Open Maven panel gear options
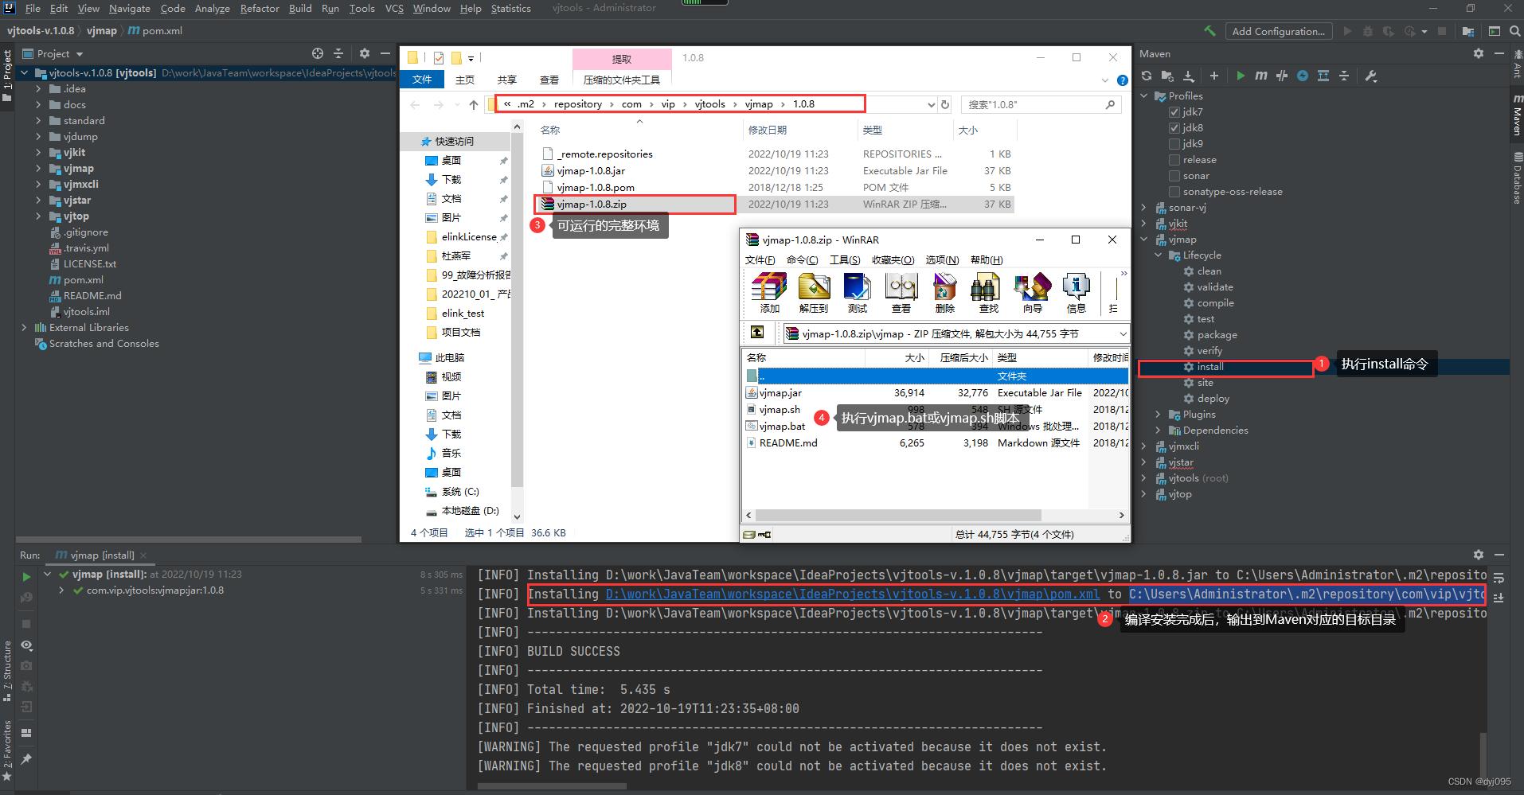1524x795 pixels. coord(1479,53)
